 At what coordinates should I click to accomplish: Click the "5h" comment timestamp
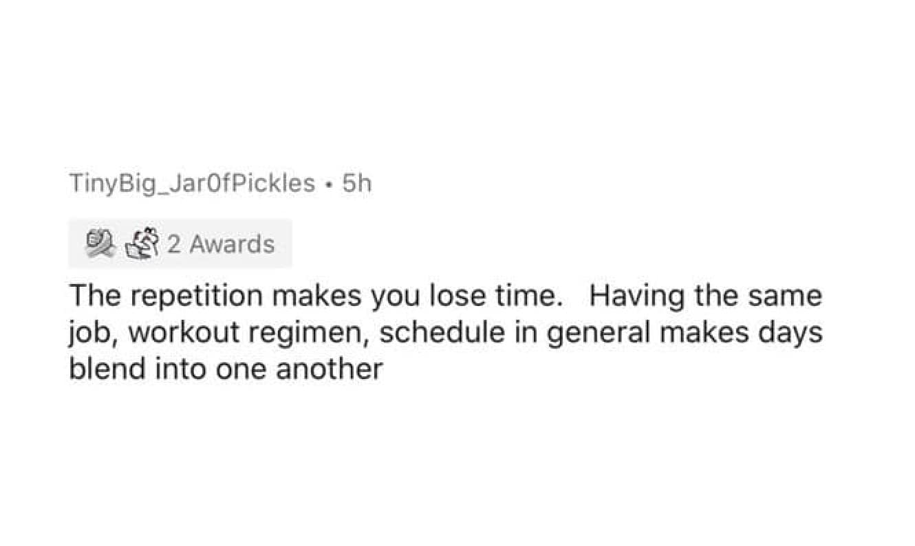coord(356,184)
